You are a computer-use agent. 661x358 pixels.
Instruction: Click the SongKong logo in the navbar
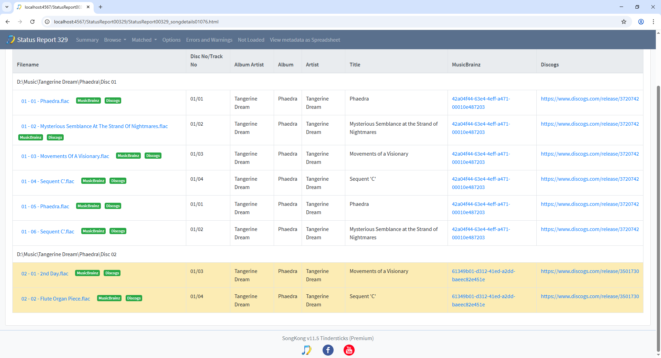coord(11,40)
